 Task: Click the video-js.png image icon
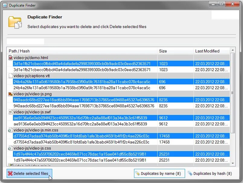click(10, 94)
